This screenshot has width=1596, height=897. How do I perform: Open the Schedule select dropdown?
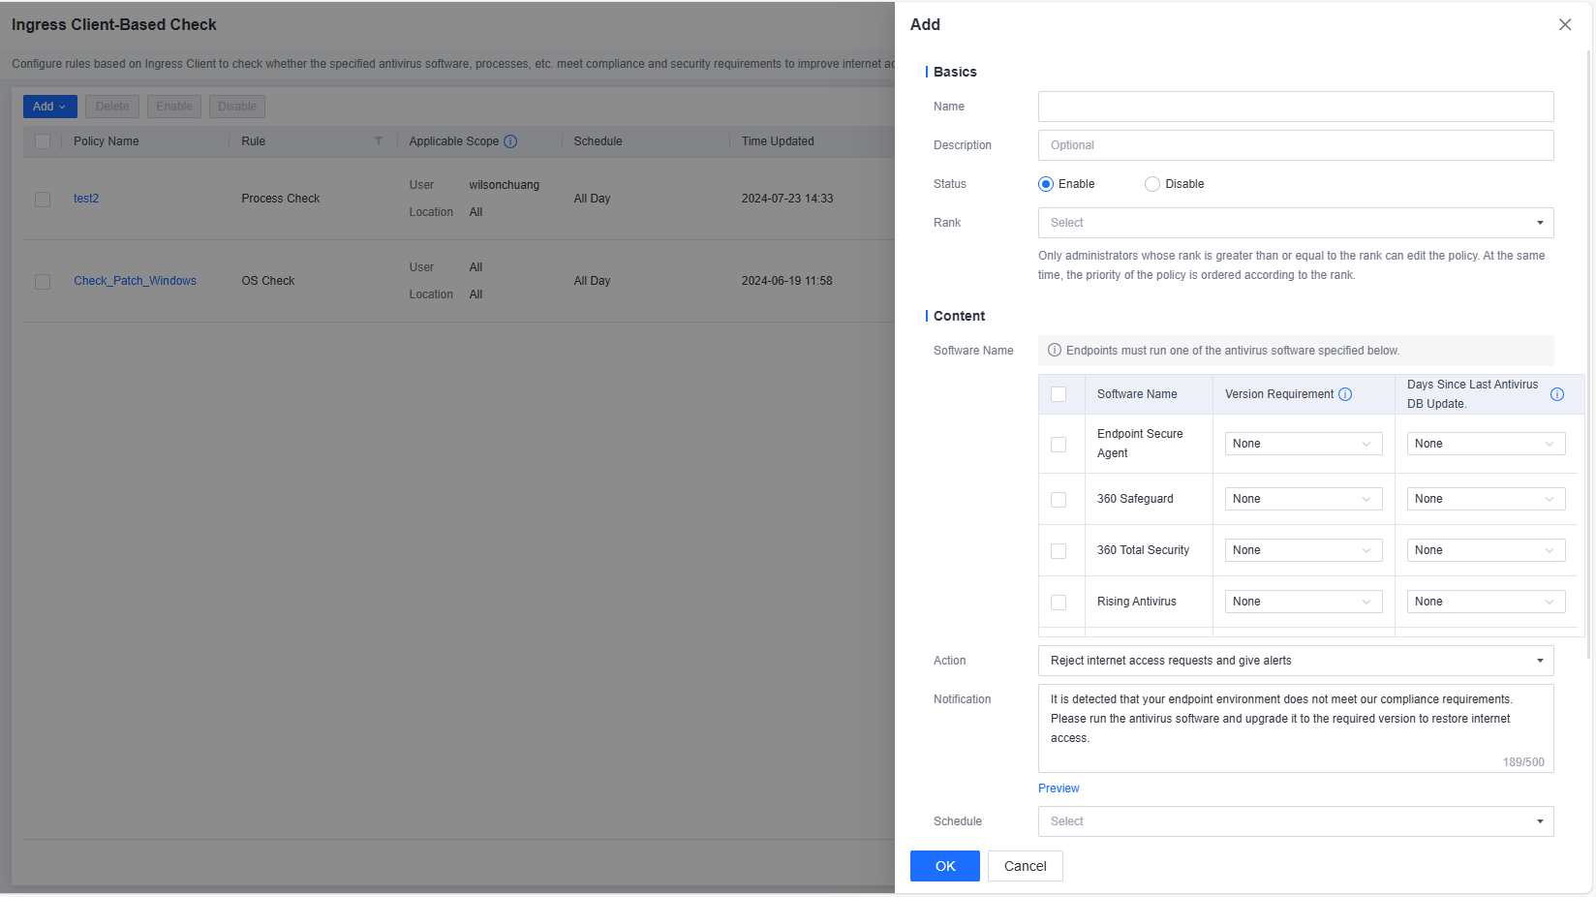click(1296, 821)
